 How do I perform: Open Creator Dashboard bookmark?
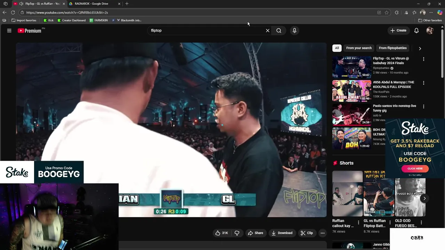(71, 20)
